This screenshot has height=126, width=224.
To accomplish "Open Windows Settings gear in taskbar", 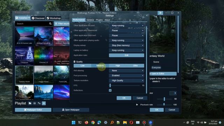I will [x=106, y=122].
